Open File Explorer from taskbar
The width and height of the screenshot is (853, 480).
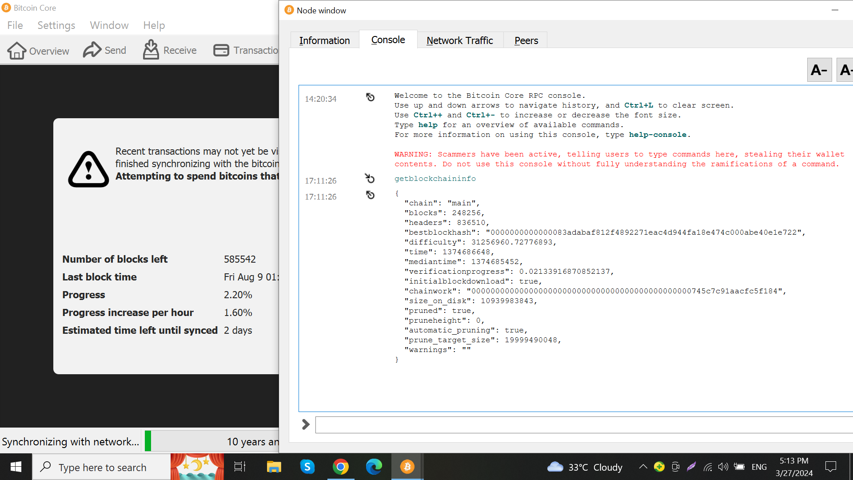274,467
